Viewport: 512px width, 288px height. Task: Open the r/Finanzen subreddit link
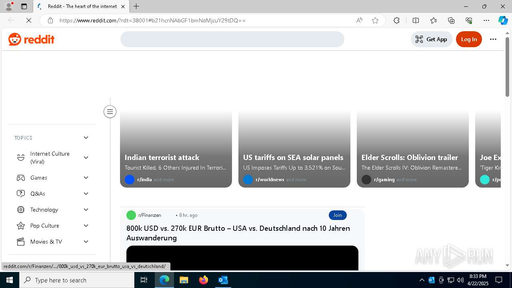pyautogui.click(x=150, y=215)
